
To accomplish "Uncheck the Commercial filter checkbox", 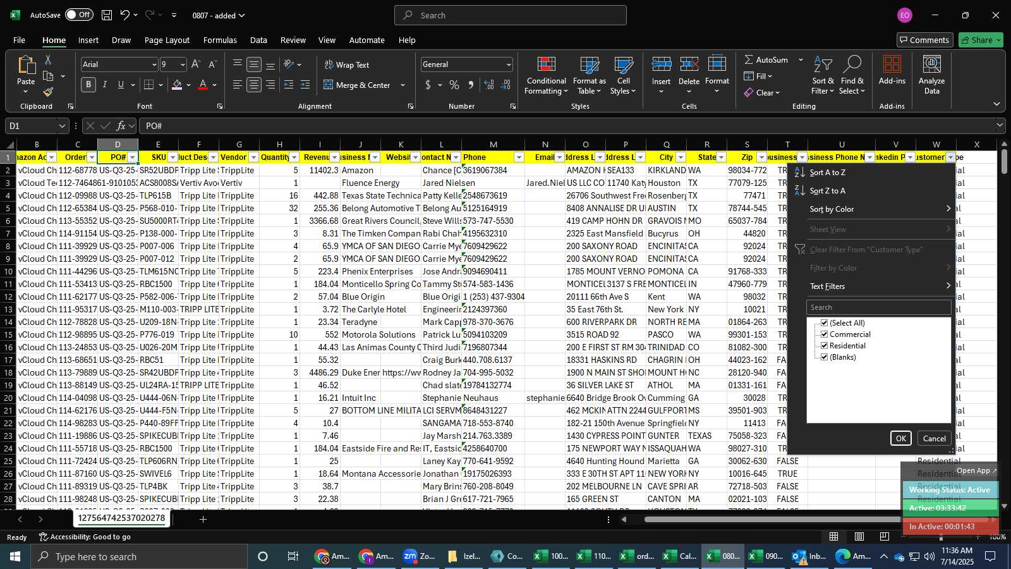I will click(824, 334).
